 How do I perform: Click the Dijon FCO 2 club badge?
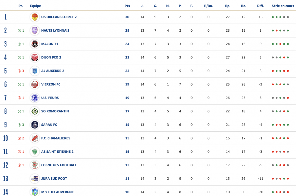pyautogui.click(x=35, y=57)
